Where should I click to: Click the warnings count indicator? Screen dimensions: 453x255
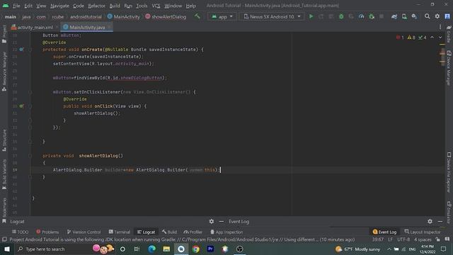point(411,38)
